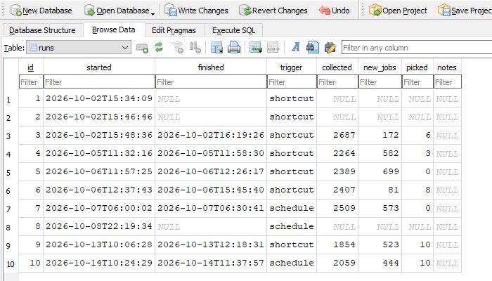Sort by the started column header

(x=99, y=67)
